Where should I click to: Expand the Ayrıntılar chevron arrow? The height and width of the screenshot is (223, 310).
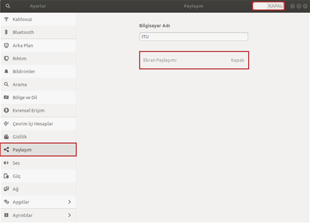click(69, 215)
